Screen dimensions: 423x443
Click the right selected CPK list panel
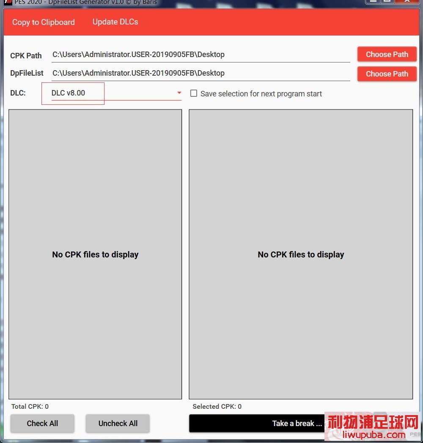tap(301, 254)
